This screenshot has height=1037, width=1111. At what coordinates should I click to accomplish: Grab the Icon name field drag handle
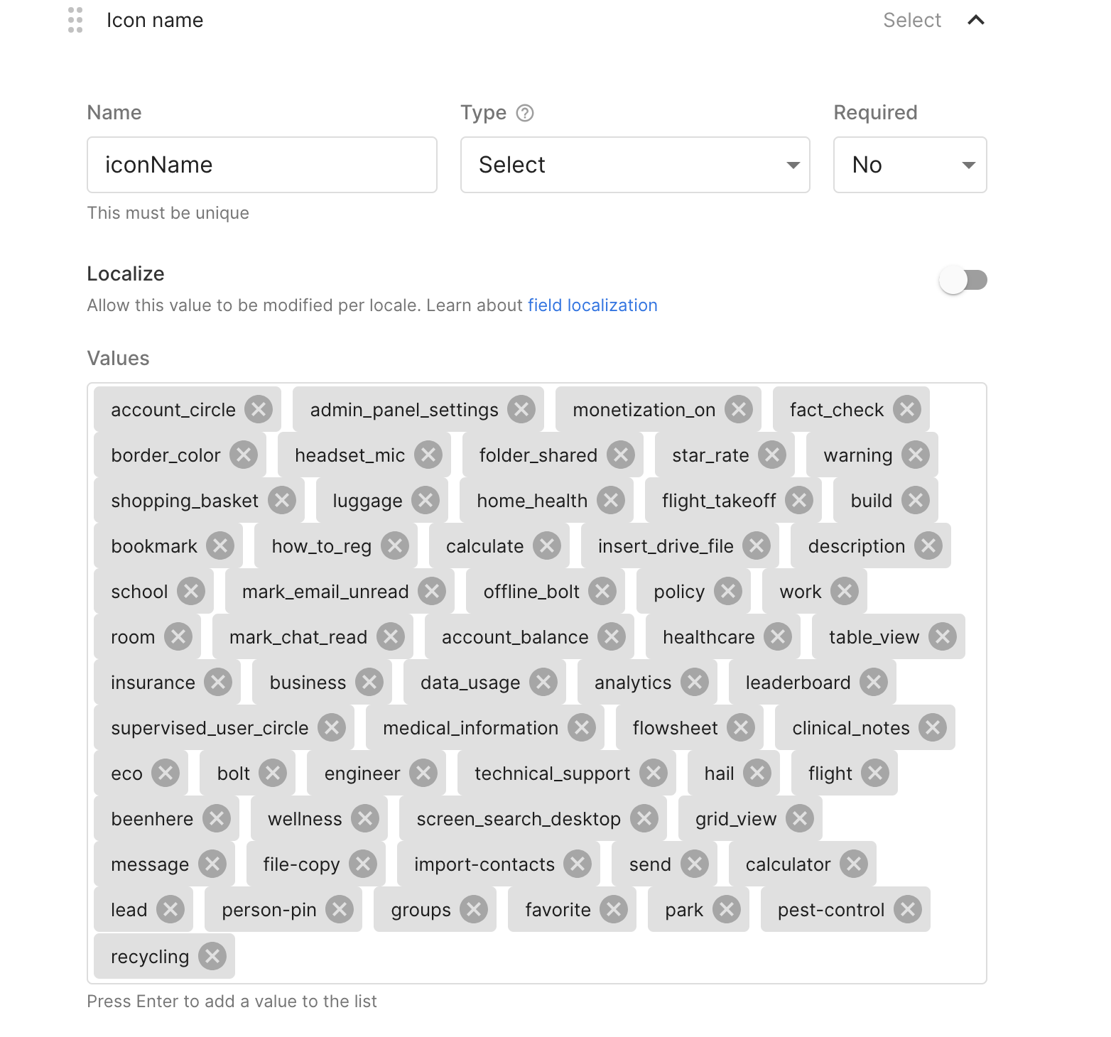75,20
